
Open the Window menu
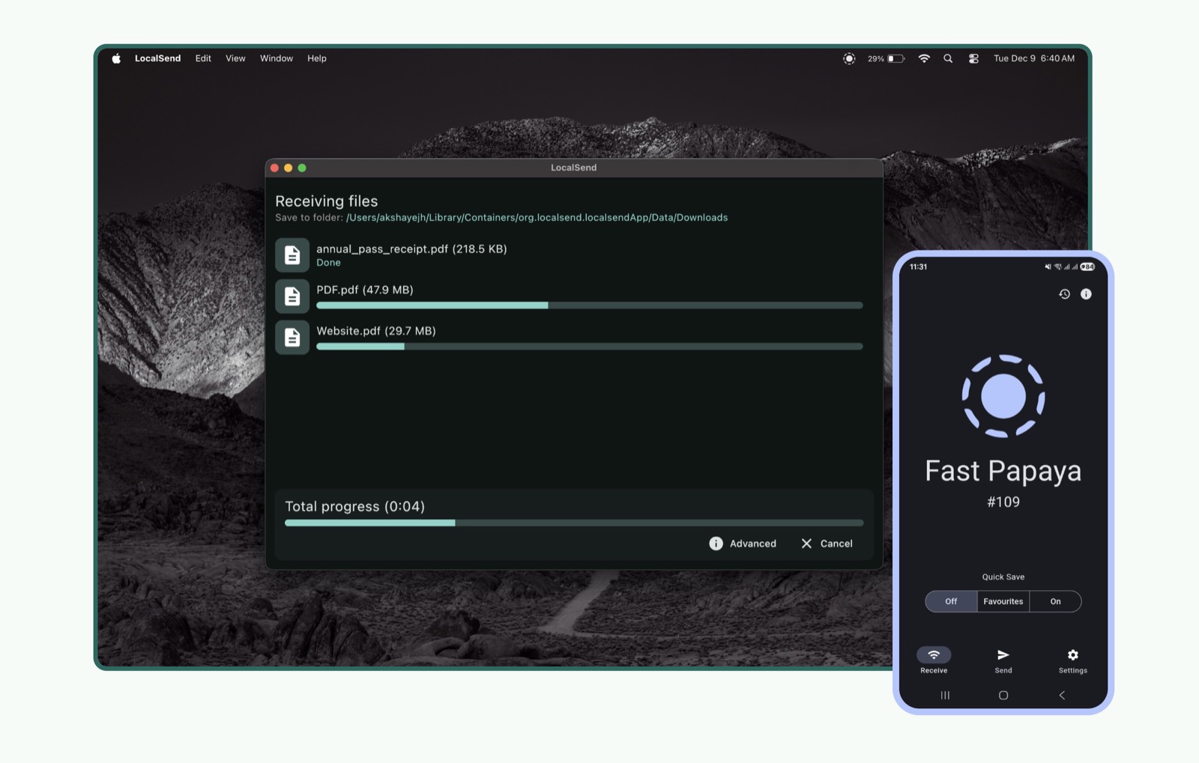coord(277,58)
